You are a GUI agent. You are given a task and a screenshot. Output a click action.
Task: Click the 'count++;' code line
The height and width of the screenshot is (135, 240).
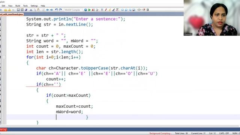pos(56,79)
